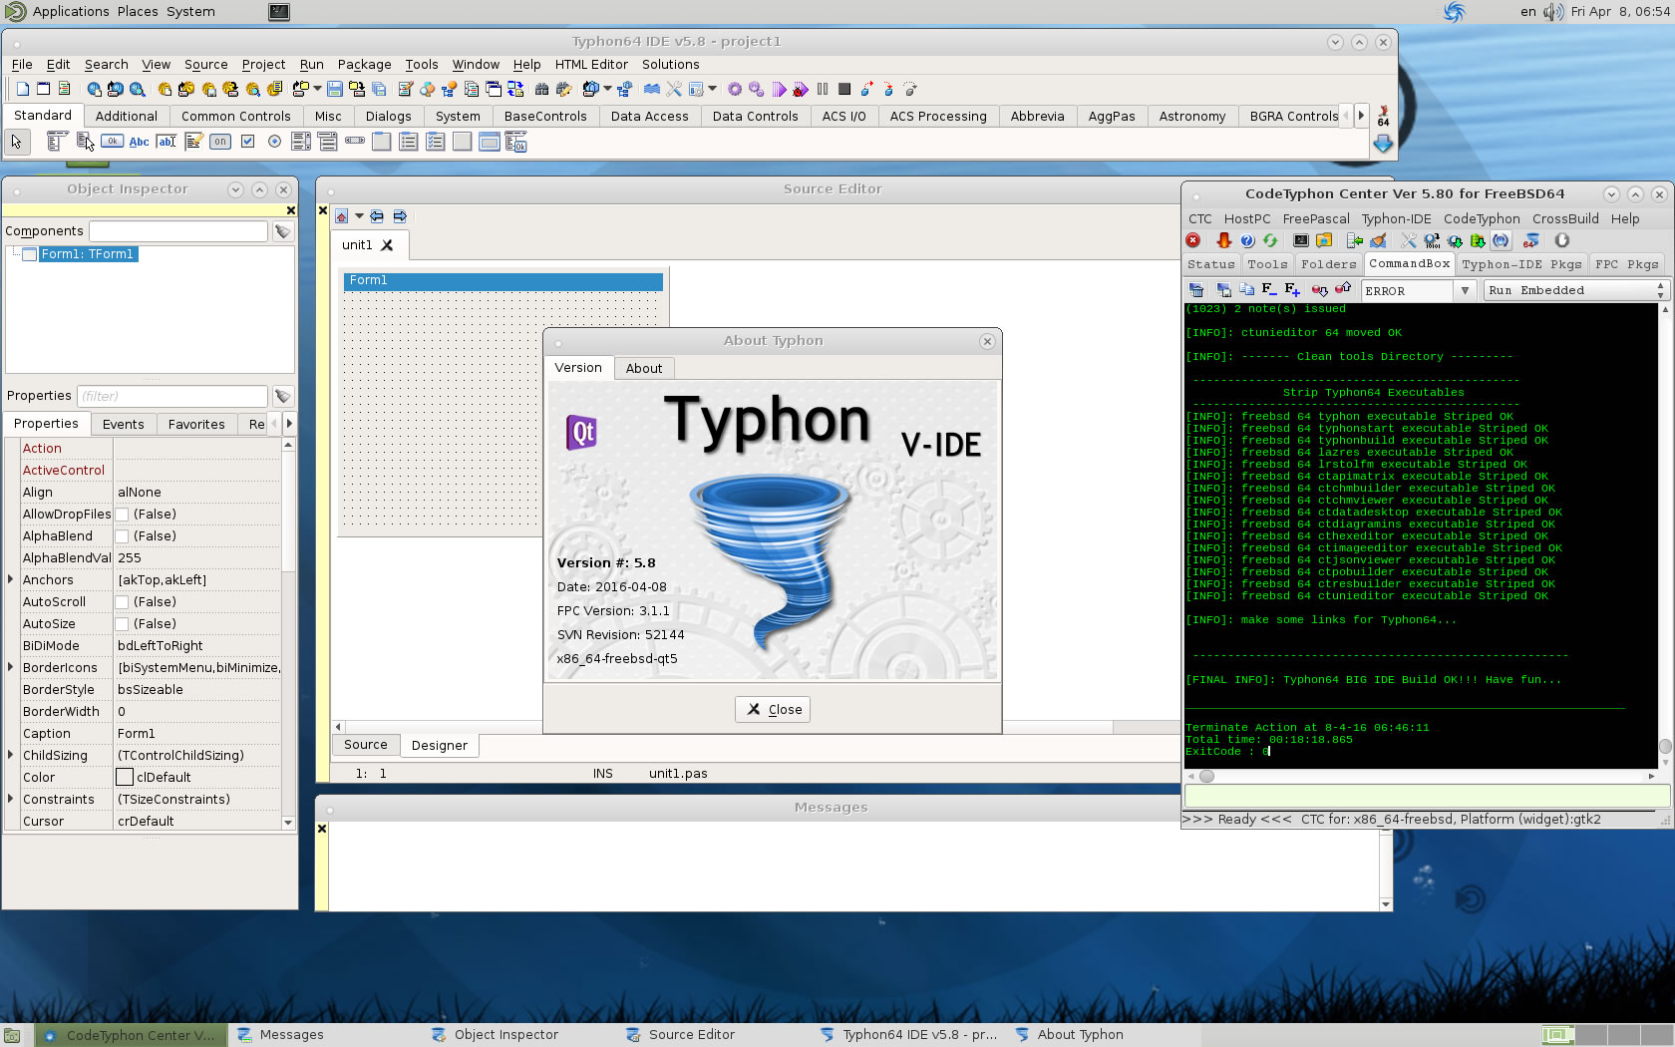Screen dimensions: 1675x1047
Task: Pick the TScrollBar component in palette
Action: tap(355, 142)
